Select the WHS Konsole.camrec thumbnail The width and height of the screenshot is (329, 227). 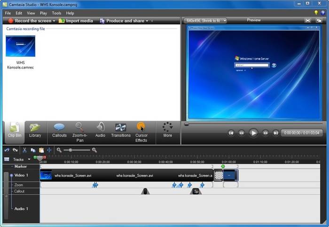20,46
